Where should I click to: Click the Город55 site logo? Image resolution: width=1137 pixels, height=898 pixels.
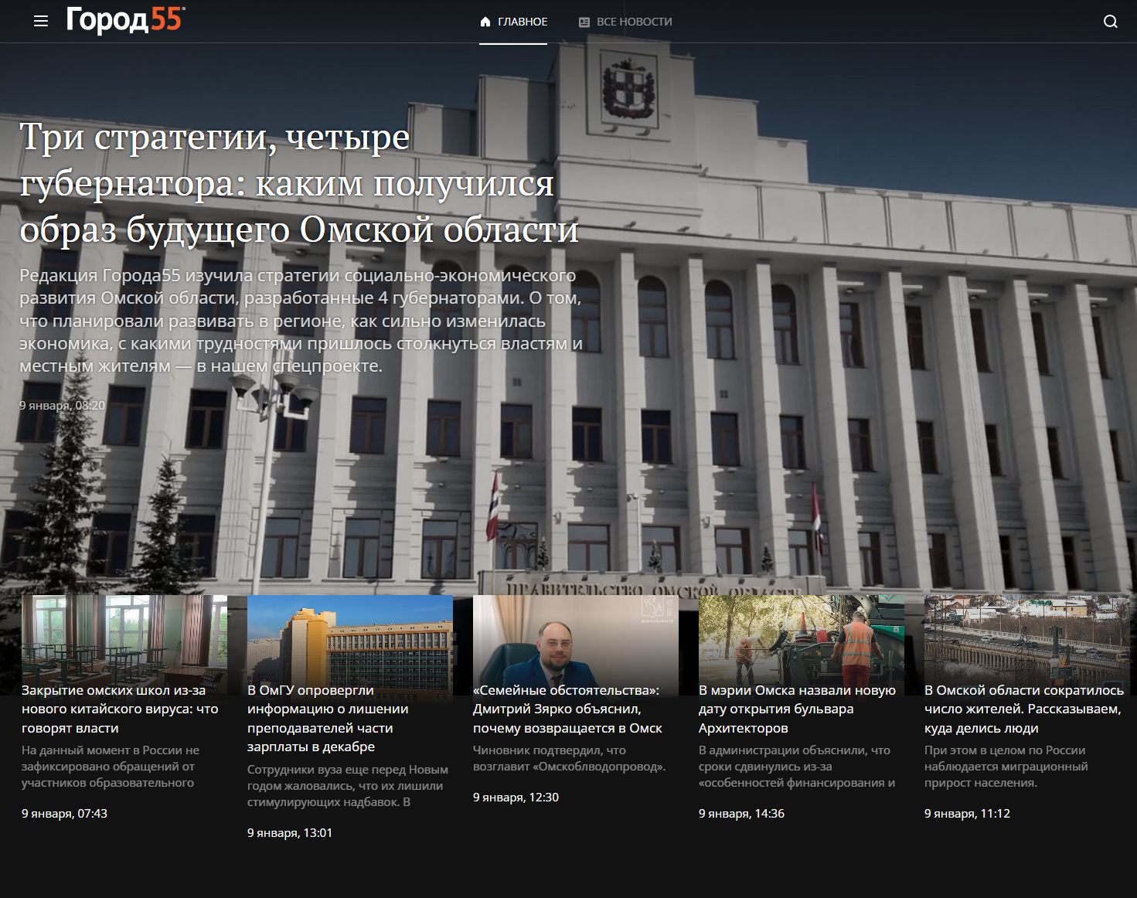125,20
